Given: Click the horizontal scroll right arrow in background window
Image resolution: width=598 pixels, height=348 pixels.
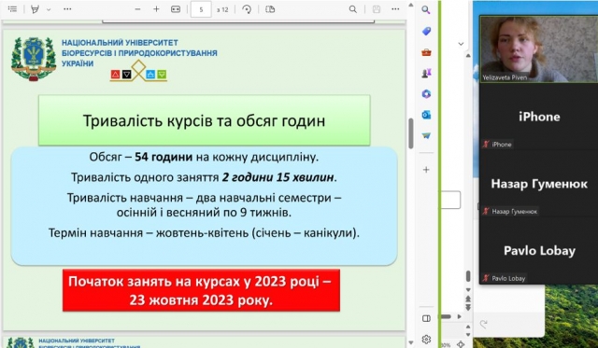Looking at the screenshot, I should coord(459,316).
